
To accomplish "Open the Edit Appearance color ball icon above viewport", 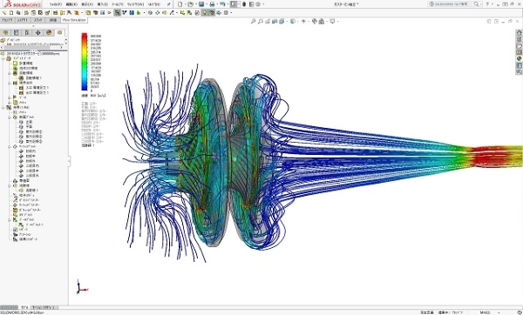I will [314, 21].
